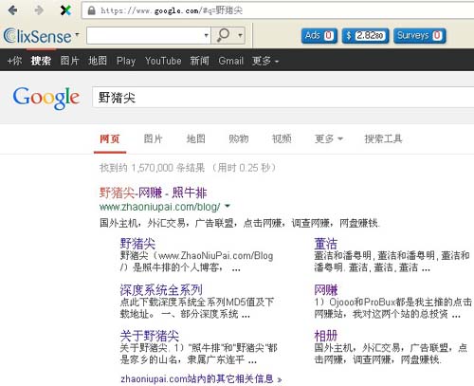This screenshot has width=474, height=386.
Task: Click the ClixSense Ads 0 button
Action: click(319, 35)
